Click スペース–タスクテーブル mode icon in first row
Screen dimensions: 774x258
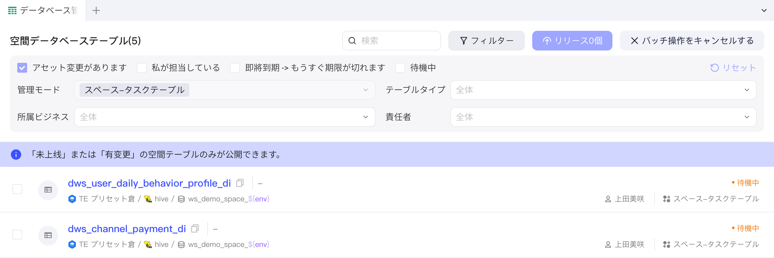click(x=666, y=199)
